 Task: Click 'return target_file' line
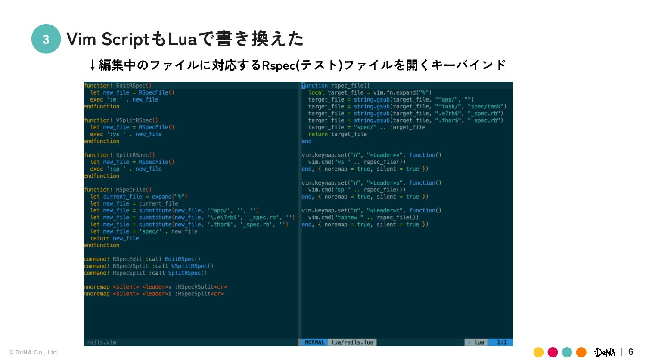[338, 134]
